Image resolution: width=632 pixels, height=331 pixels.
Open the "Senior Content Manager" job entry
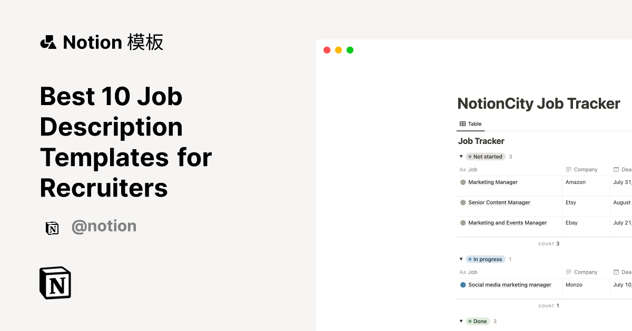(499, 202)
